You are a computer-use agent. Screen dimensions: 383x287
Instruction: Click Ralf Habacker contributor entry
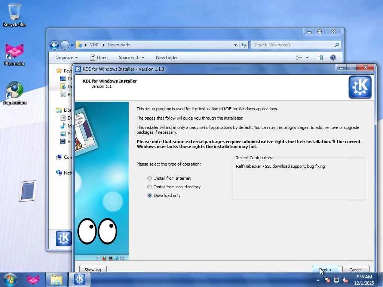pyautogui.click(x=280, y=166)
